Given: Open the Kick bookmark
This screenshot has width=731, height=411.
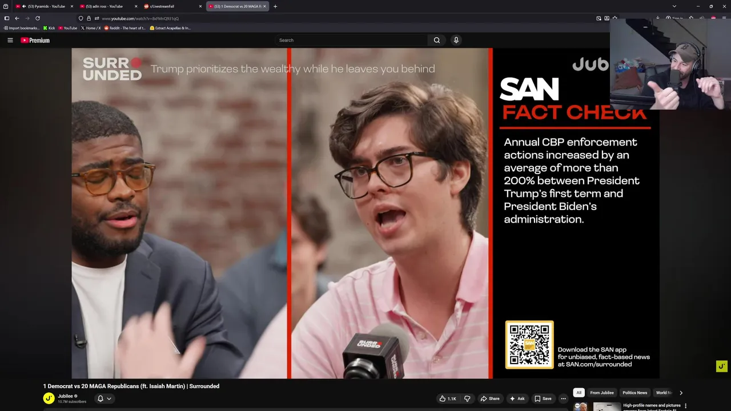Looking at the screenshot, I should pyautogui.click(x=49, y=28).
